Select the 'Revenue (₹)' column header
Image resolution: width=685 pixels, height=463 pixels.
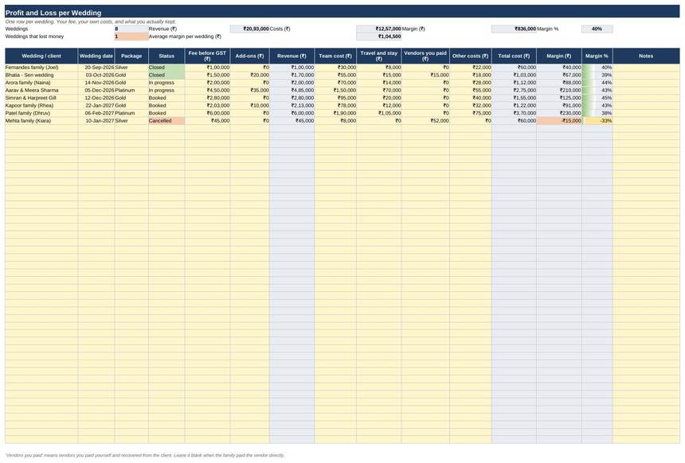coord(292,56)
